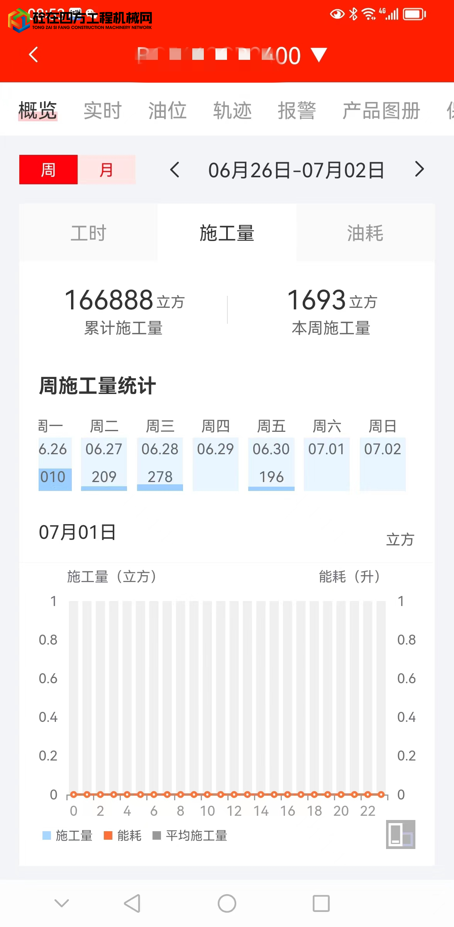
Task: Tap the date range 06月26日-07月02日
Action: point(296,170)
